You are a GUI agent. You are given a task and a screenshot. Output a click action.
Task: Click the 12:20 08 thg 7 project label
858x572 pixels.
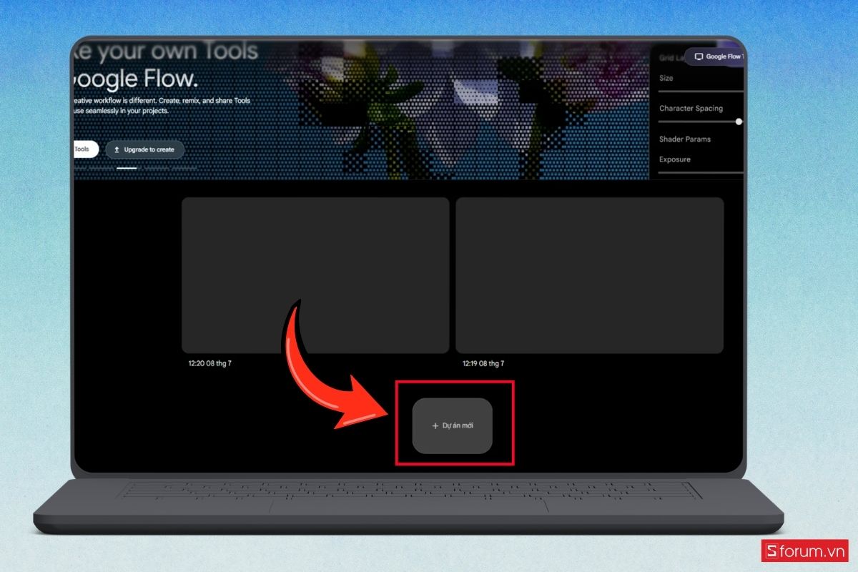pyautogui.click(x=209, y=363)
